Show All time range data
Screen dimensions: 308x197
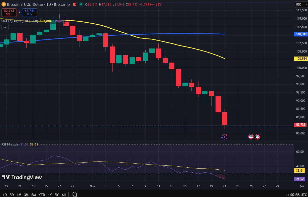point(64,194)
